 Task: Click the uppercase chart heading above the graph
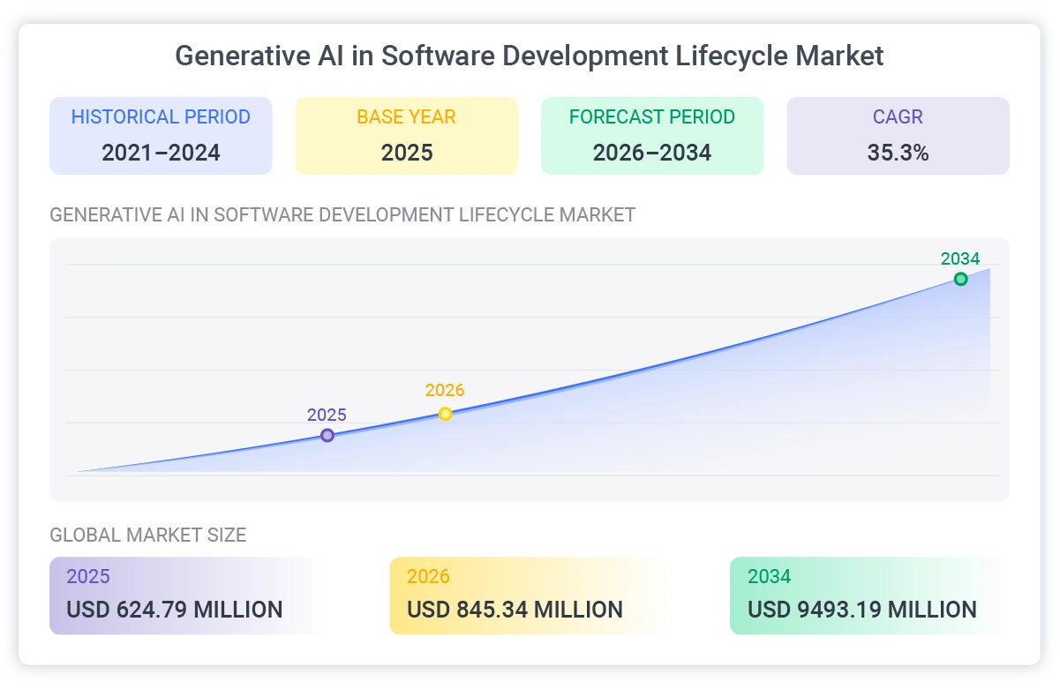click(x=342, y=215)
